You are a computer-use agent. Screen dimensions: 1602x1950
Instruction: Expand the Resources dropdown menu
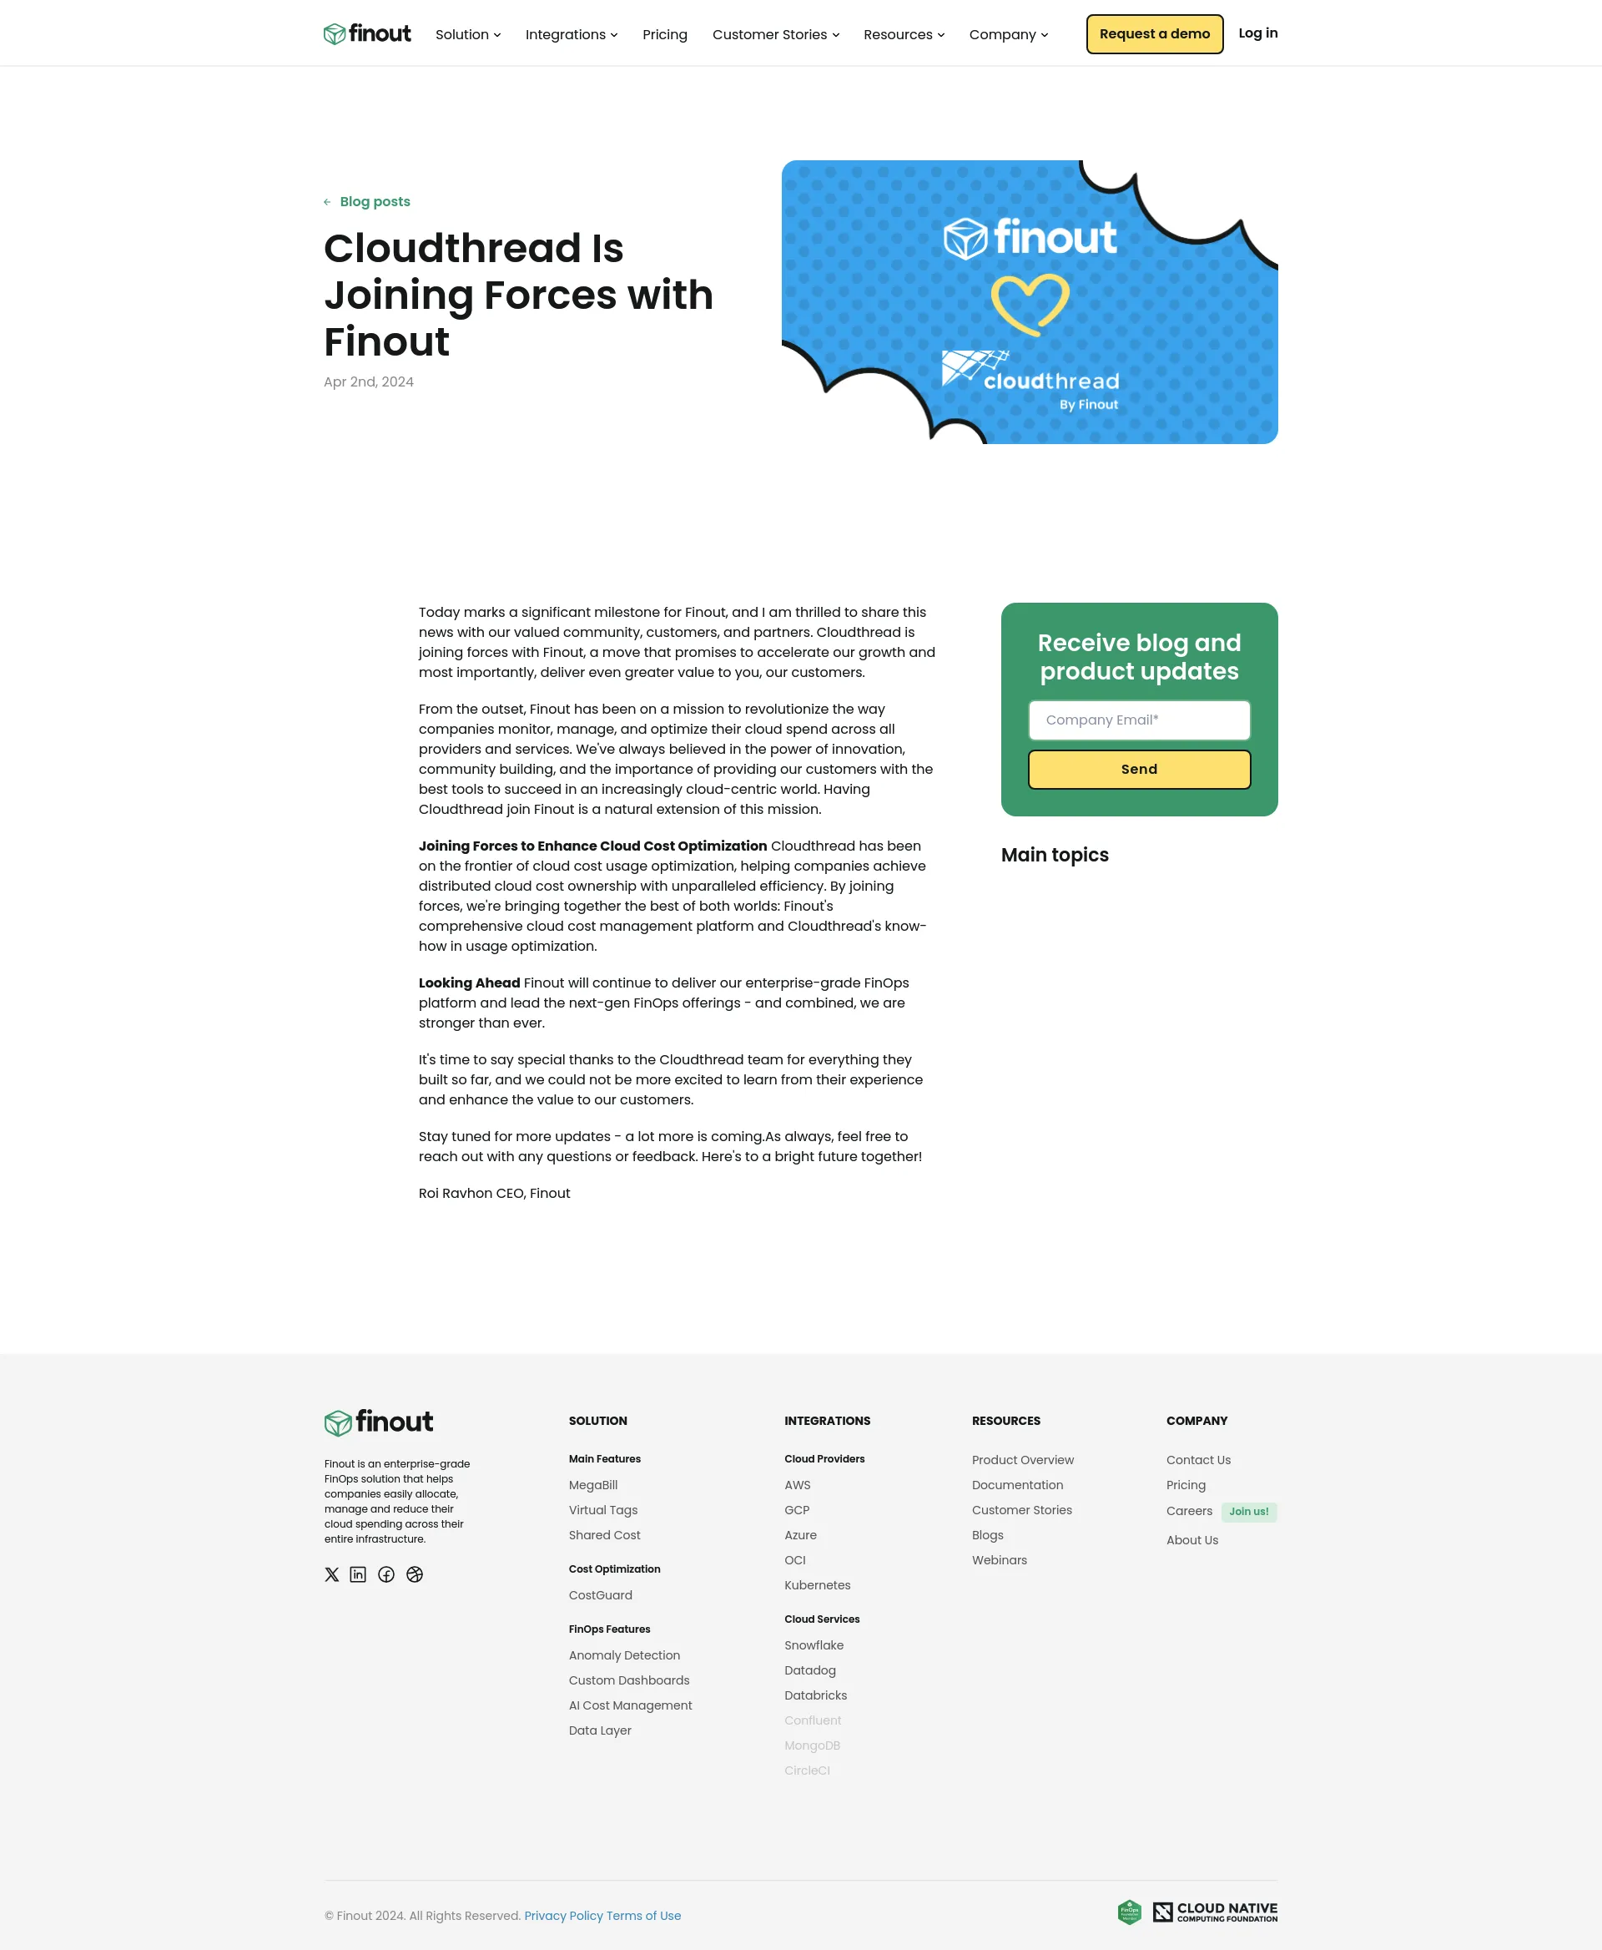tap(901, 34)
